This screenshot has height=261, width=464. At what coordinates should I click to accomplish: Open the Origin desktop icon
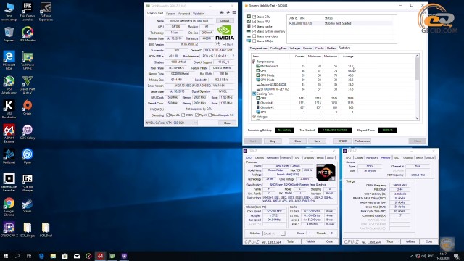click(x=28, y=107)
